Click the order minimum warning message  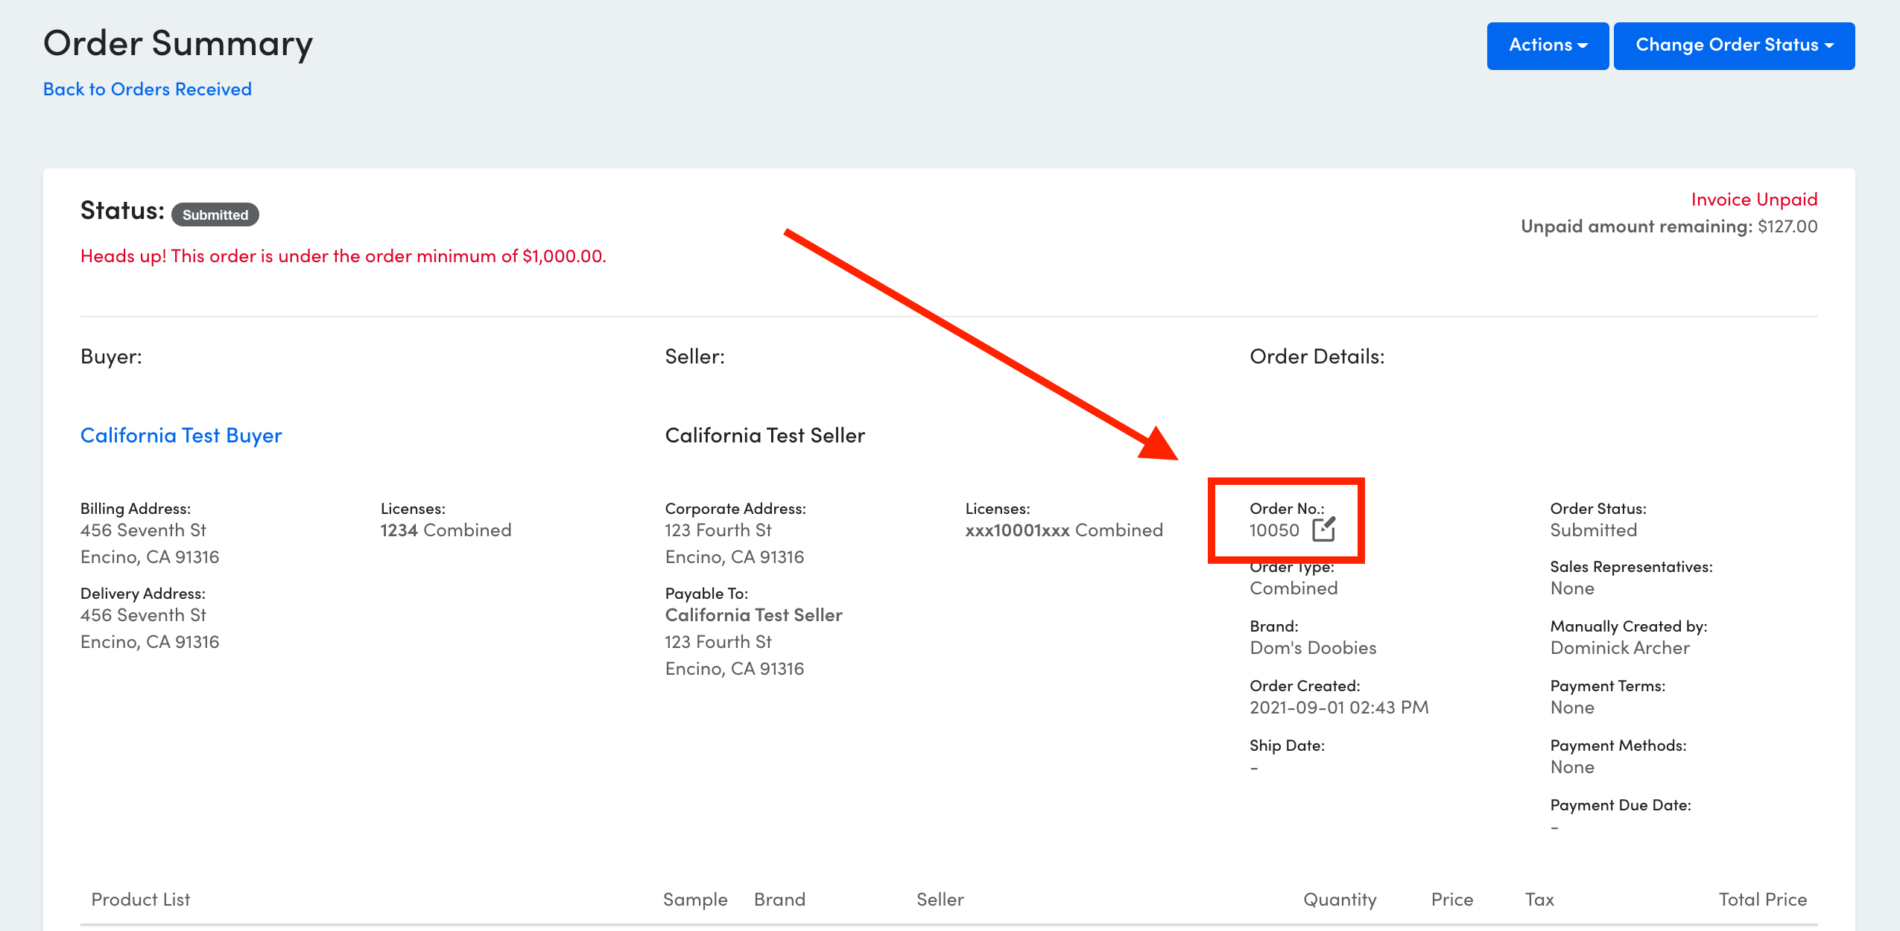coord(343,256)
